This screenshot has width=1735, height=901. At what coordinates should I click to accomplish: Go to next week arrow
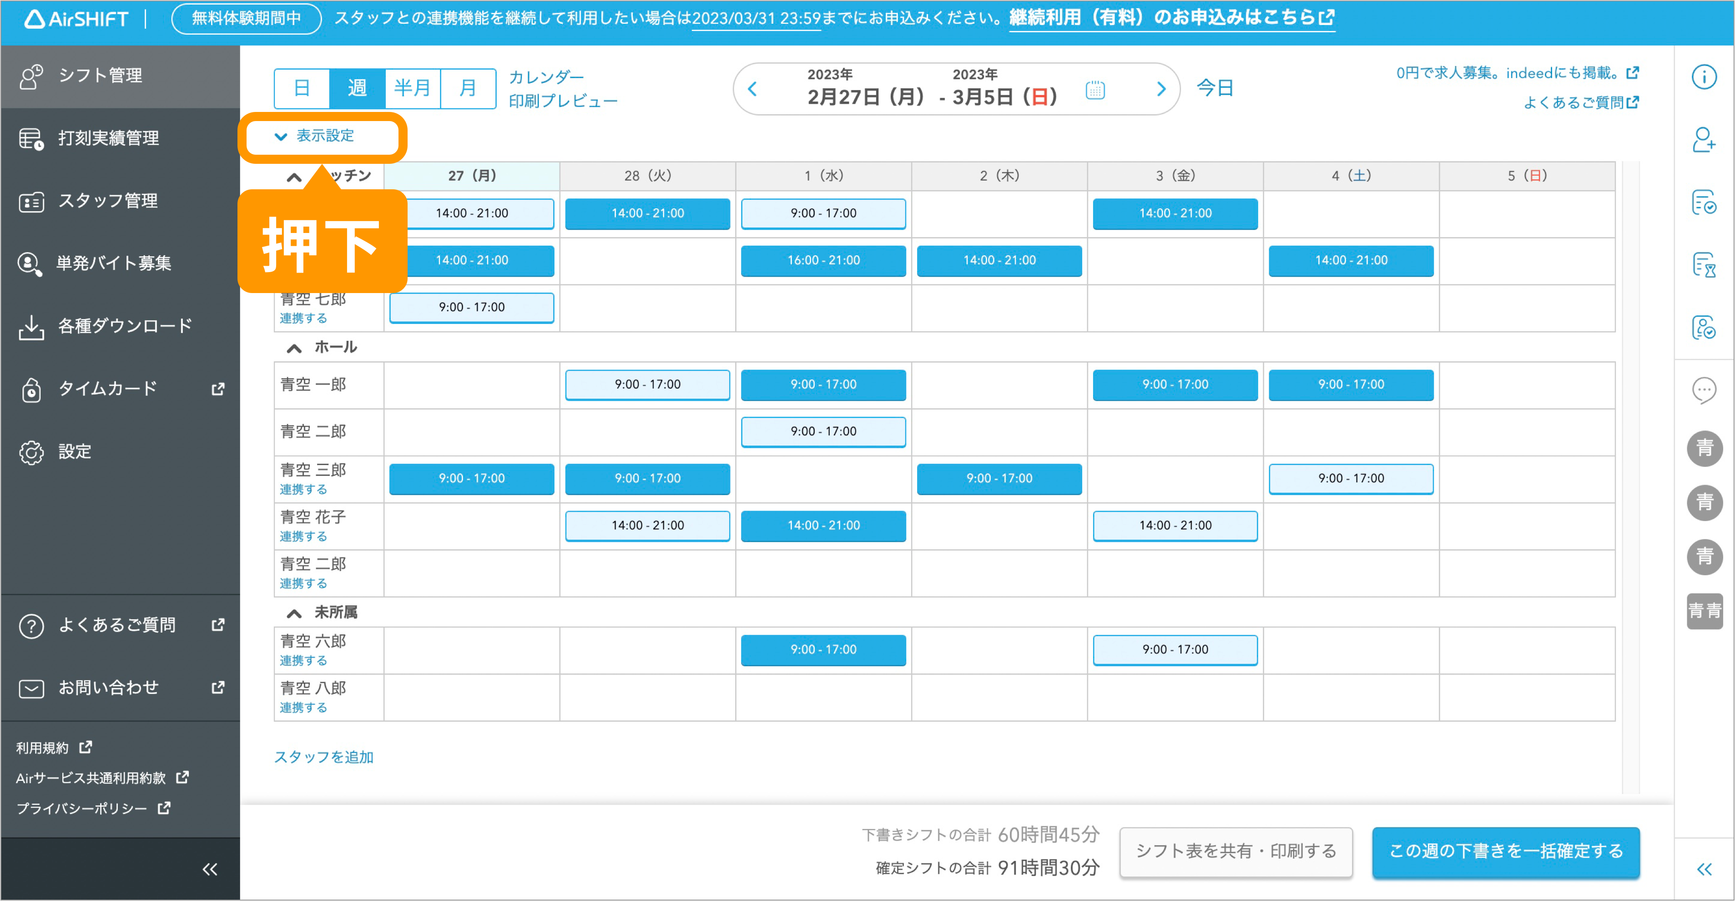pos(1160,89)
